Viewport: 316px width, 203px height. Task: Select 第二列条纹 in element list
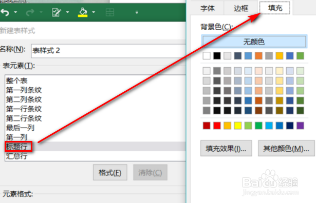point(95,99)
